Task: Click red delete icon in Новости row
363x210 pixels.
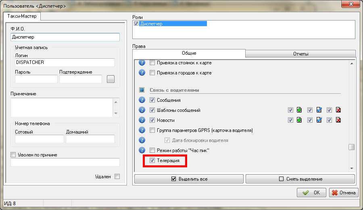Action: [338, 120]
